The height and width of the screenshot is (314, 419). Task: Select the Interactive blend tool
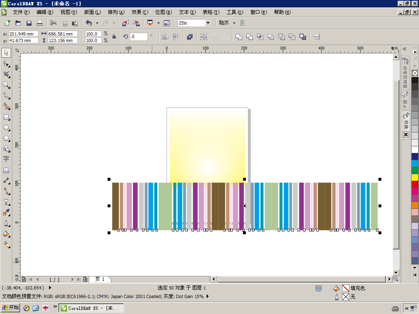coord(7,202)
